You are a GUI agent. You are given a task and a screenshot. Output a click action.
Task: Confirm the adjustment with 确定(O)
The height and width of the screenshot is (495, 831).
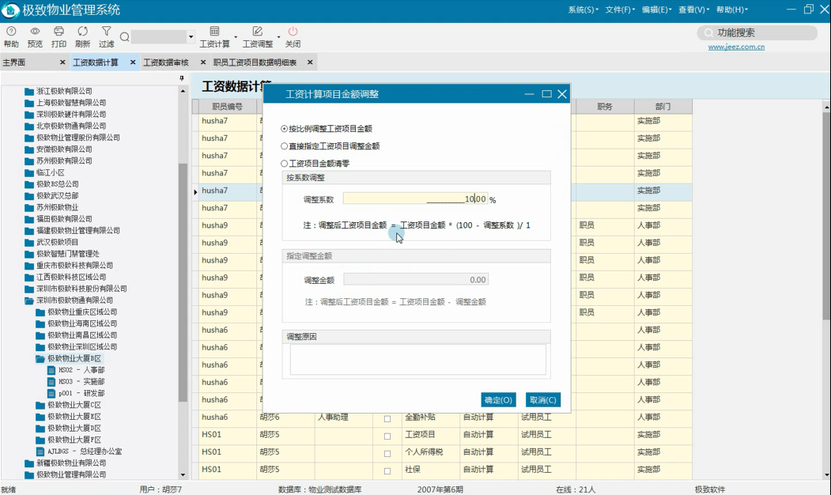click(498, 400)
